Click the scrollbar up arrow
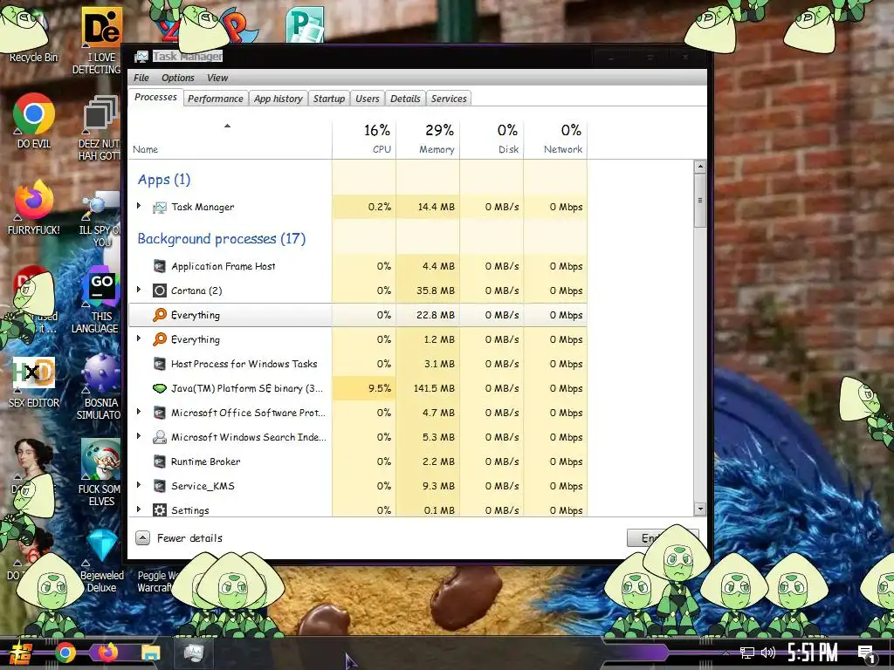 [x=699, y=167]
